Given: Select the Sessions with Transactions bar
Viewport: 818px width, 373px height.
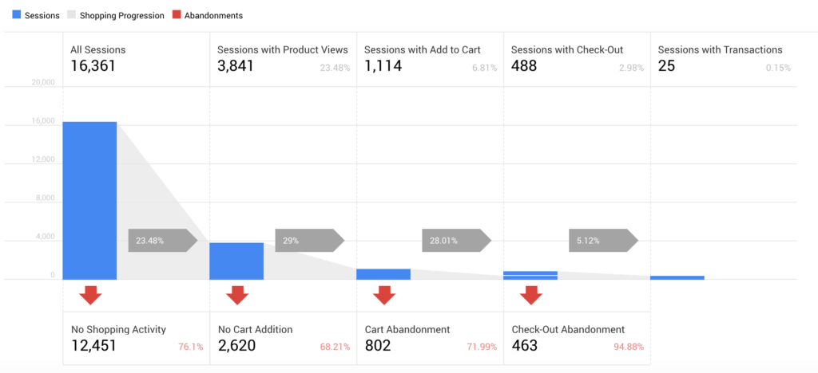Looking at the screenshot, I should pos(677,278).
